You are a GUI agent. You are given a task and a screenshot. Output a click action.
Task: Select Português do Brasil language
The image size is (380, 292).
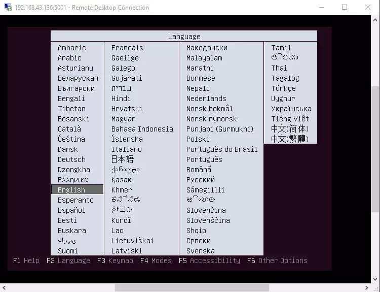[x=222, y=149]
